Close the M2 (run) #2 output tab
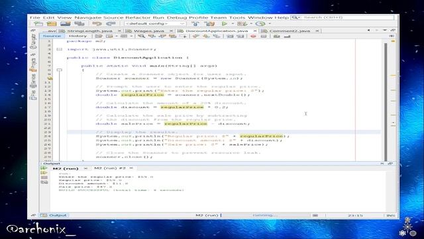The image size is (424, 239). [x=131, y=168]
